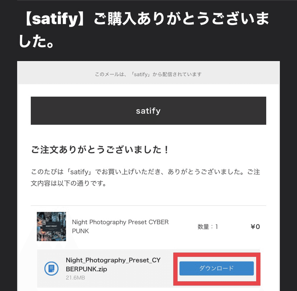Click the 【satify】ご購入ありがとうございました subject title
This screenshot has width=297, height=291.
(144, 30)
